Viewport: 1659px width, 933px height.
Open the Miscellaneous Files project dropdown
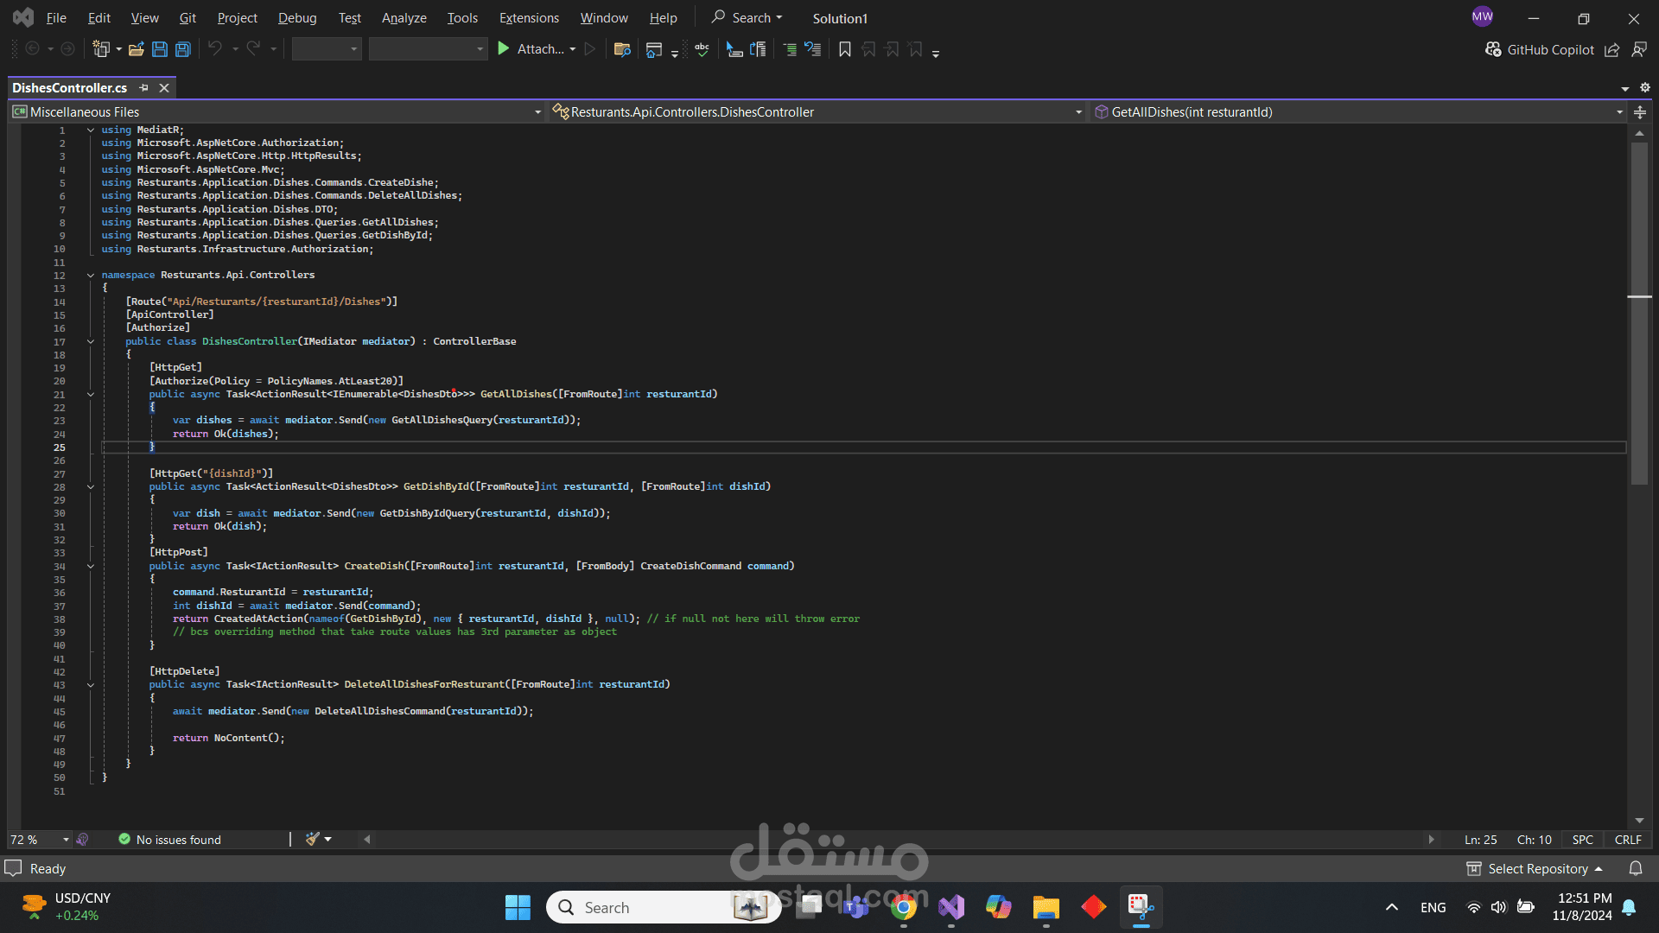(x=277, y=112)
